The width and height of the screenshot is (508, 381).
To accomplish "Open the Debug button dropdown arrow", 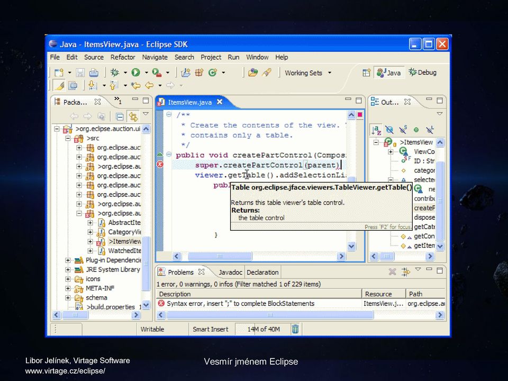I will tap(125, 73).
